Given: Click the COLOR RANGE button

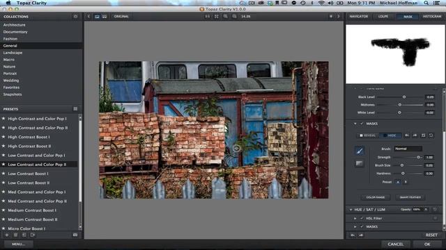Looking at the screenshot, I should coord(376,197).
